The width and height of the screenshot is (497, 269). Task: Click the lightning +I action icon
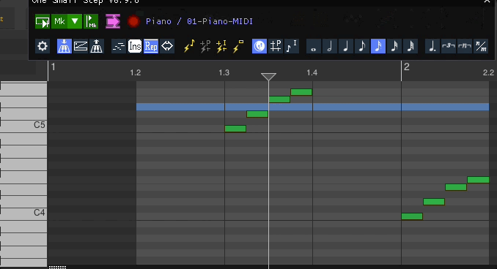click(x=221, y=46)
